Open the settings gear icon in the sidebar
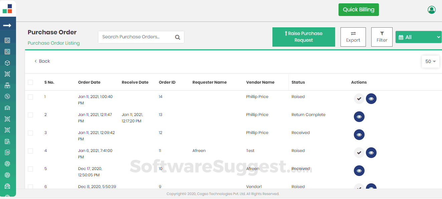 pos(7,163)
